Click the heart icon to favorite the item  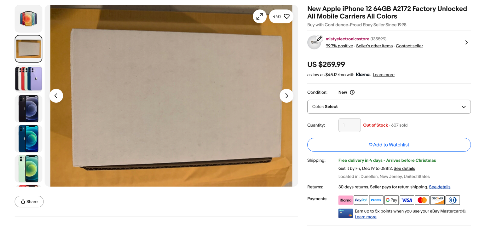[286, 16]
